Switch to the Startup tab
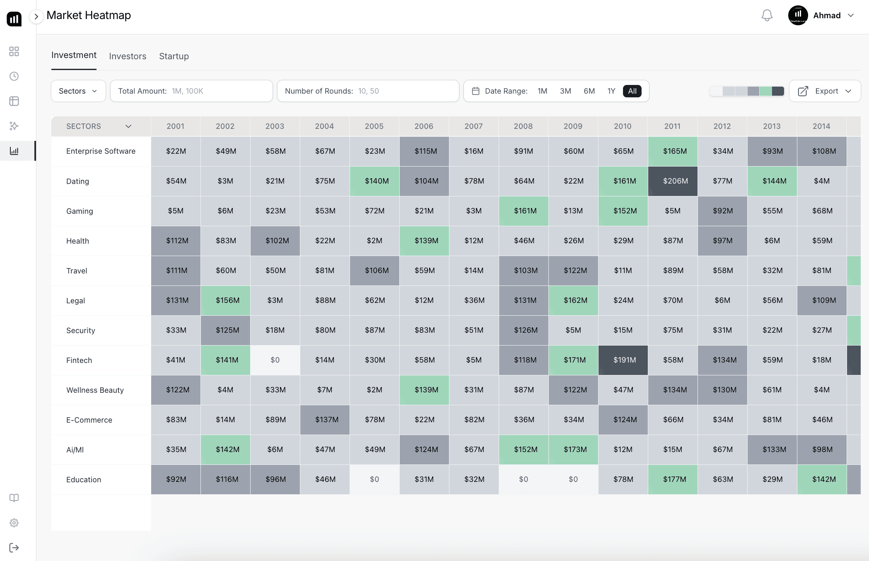The width and height of the screenshot is (869, 561). 174,56
